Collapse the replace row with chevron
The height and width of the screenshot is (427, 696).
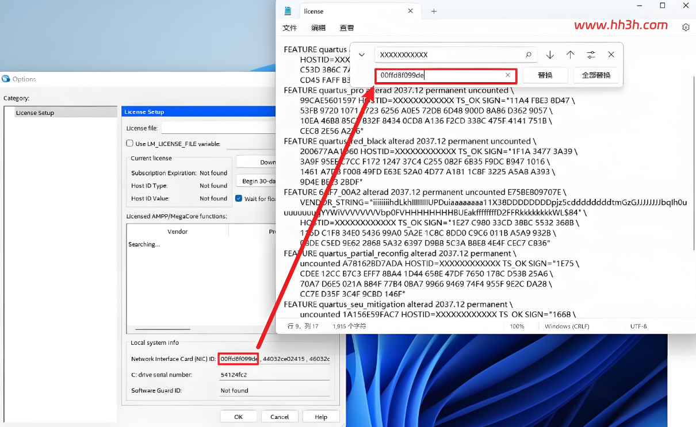(362, 55)
